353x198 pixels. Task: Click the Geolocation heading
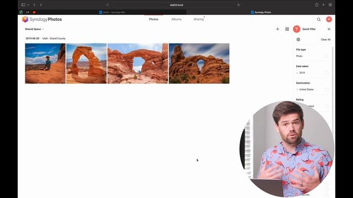303,83
